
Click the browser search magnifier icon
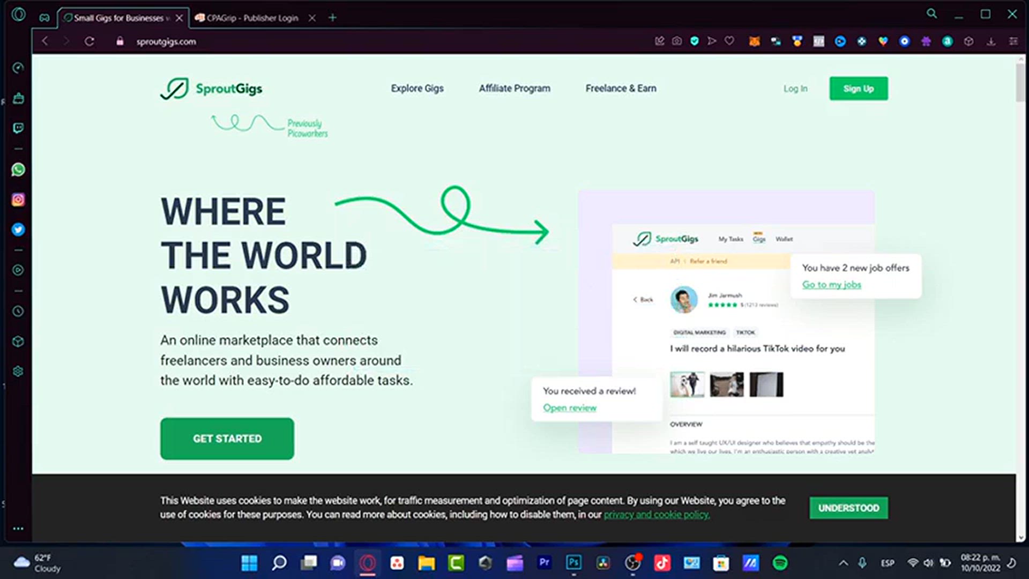tap(932, 14)
